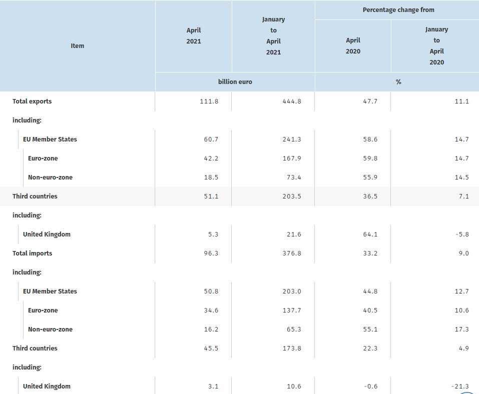This screenshot has height=394, width=479.
Task: Click the 173.8 Third countries imports cell
Action: tap(292, 348)
